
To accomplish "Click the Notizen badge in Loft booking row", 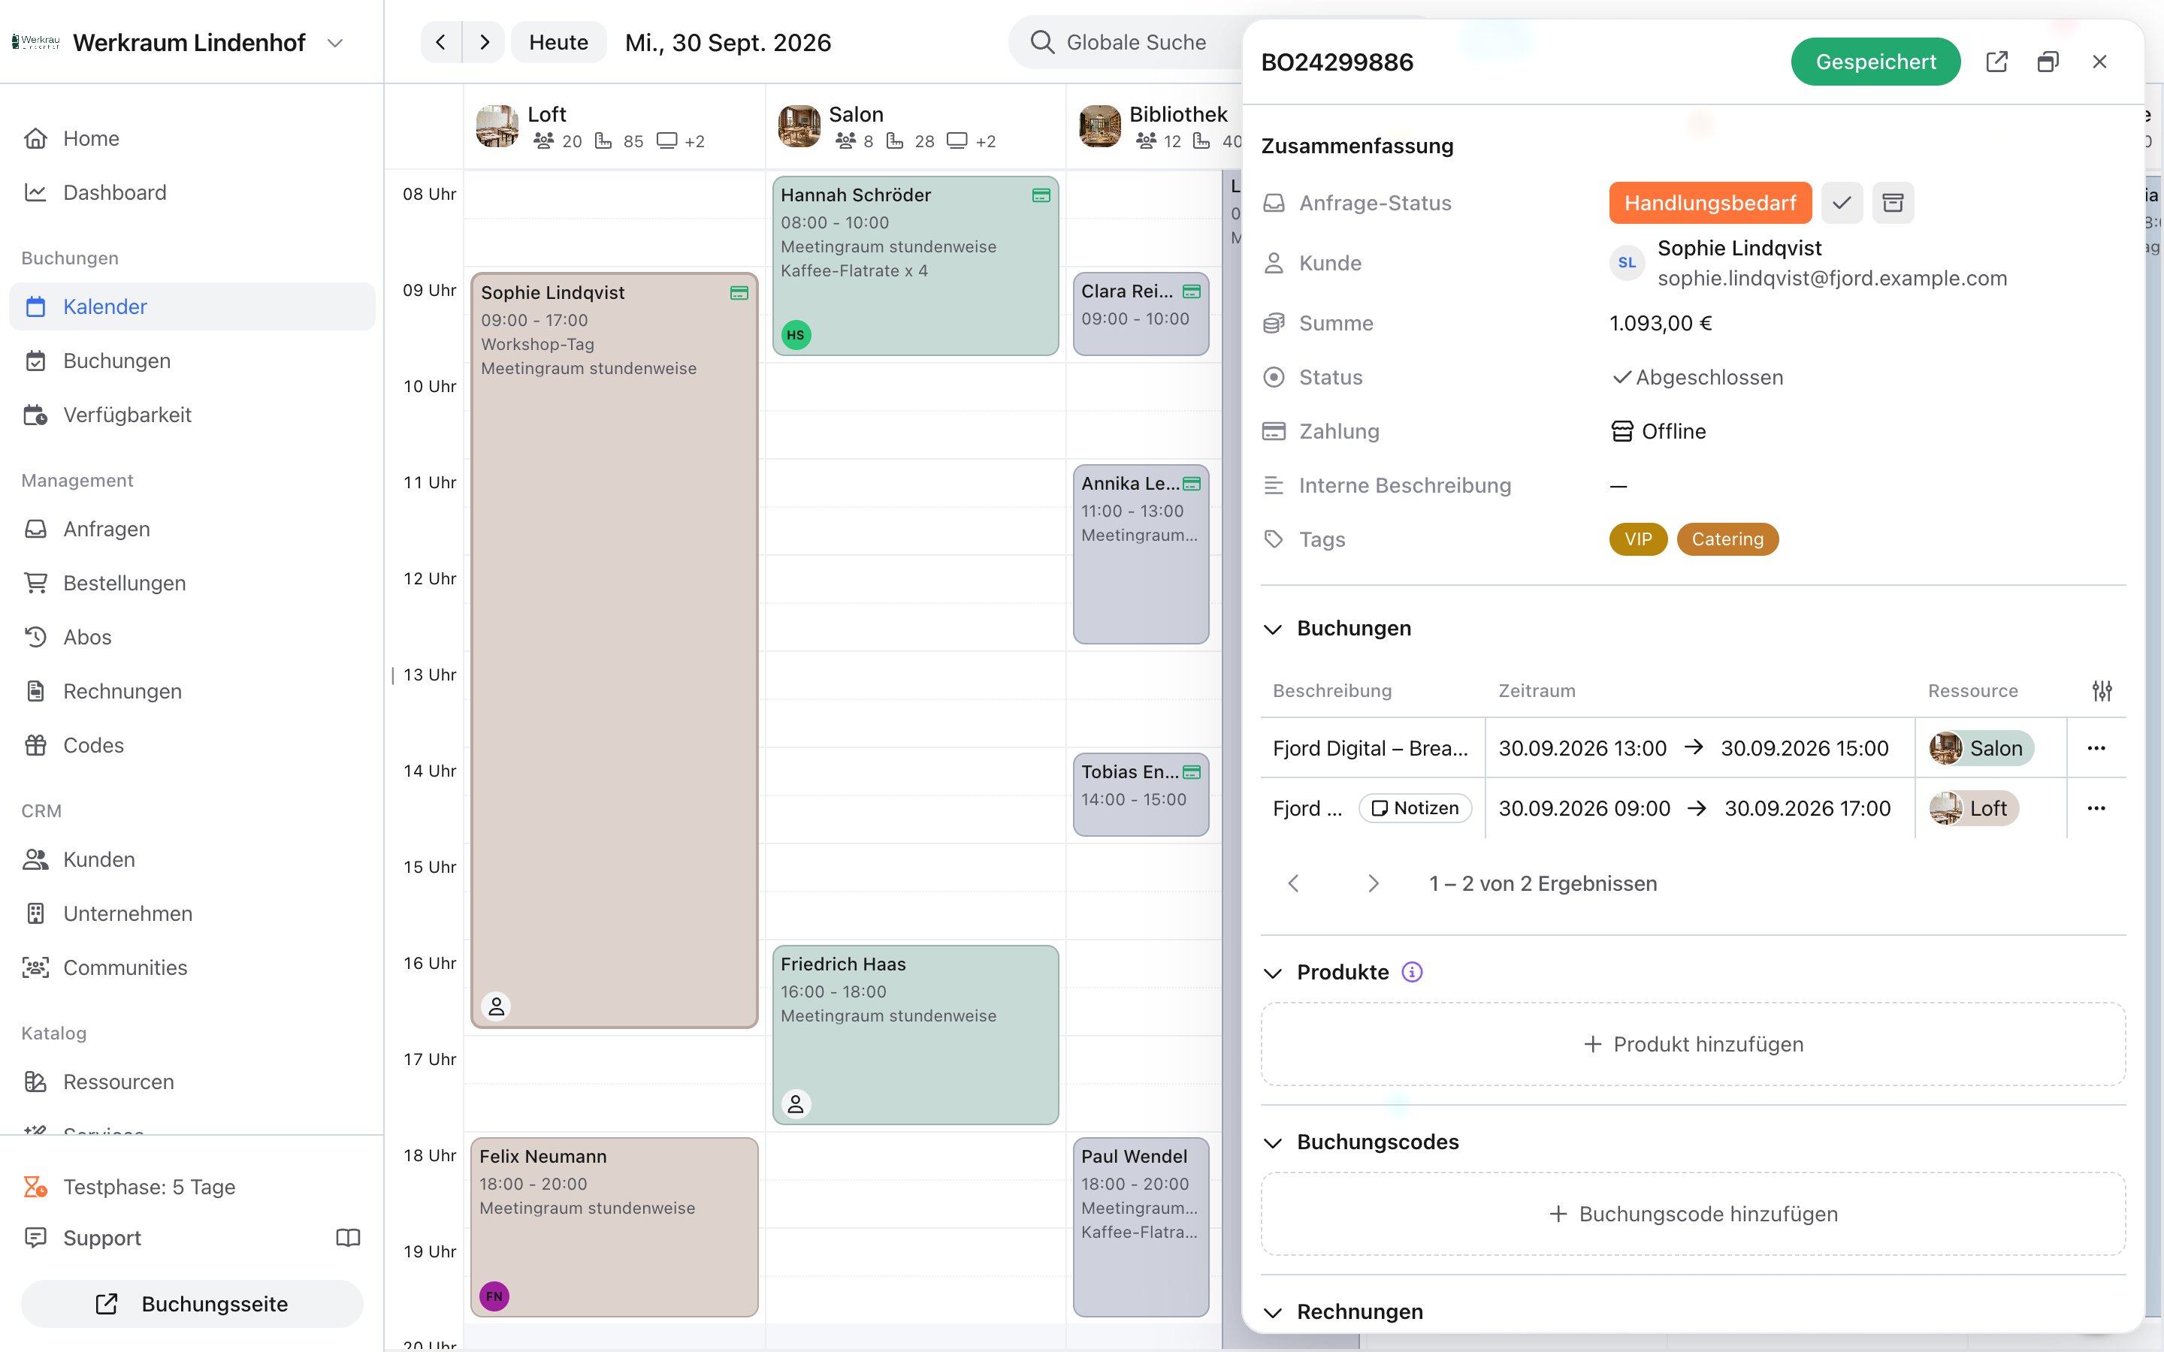I will (x=1415, y=808).
